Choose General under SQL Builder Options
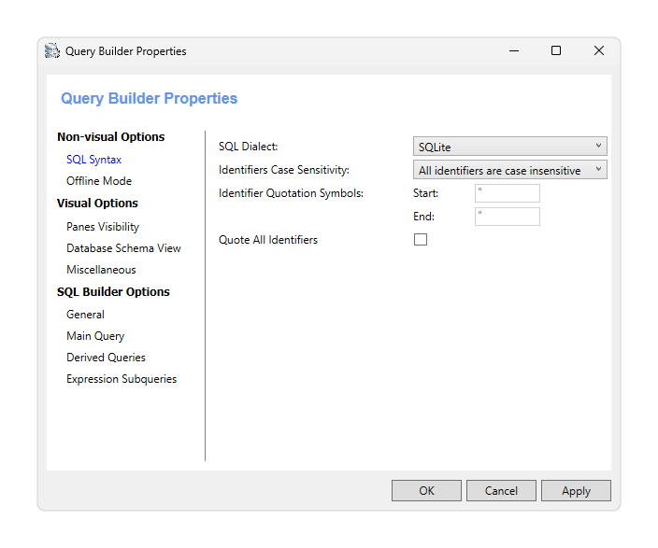This screenshot has height=548, width=658. coord(85,315)
